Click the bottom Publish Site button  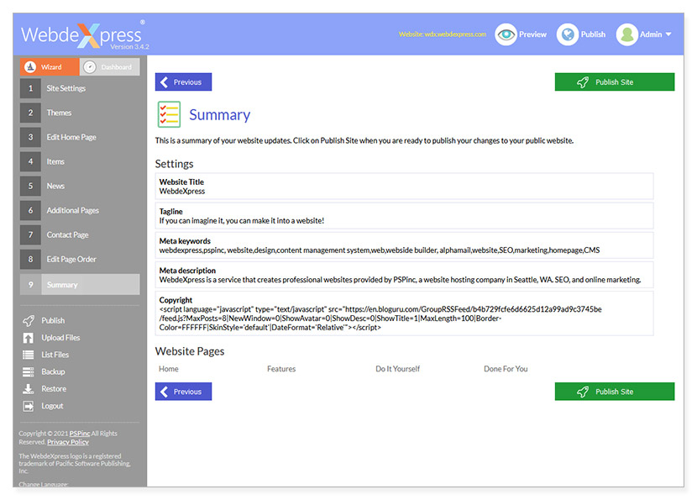[615, 392]
